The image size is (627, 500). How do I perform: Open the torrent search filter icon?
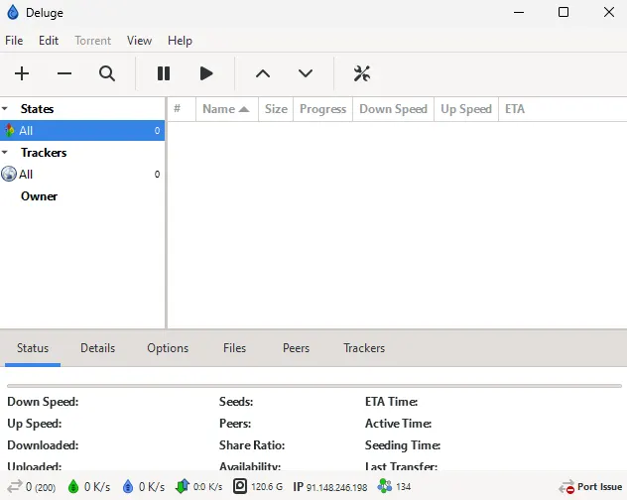pos(107,73)
